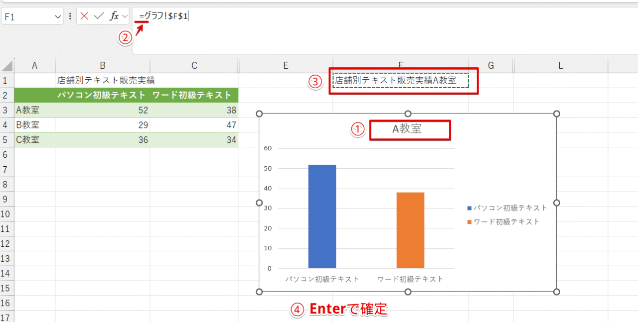Click chart's bottom-right resize handle
This screenshot has height=323, width=638.
pos(557,292)
